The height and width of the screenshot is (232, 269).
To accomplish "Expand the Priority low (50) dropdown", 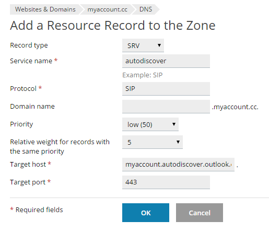I will tap(150, 124).
